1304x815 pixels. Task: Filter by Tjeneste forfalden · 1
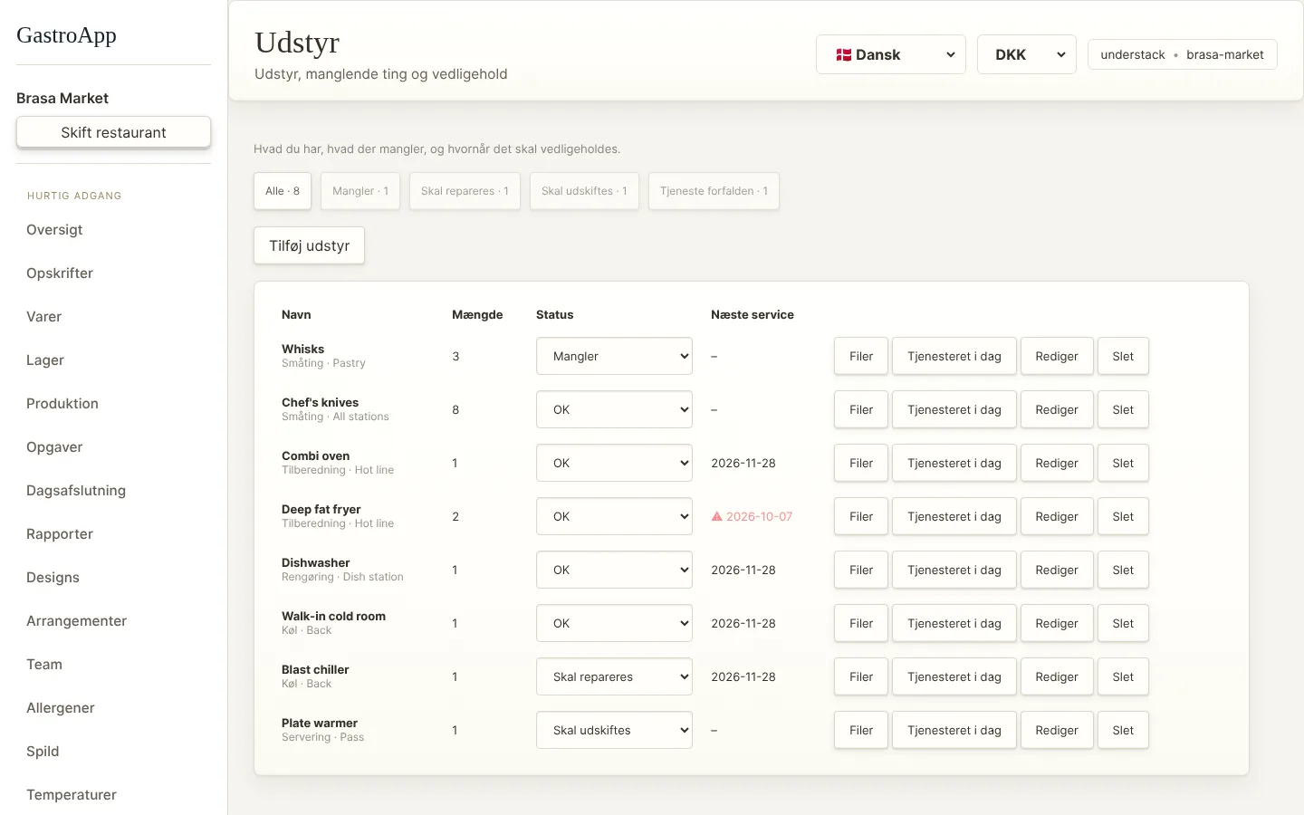coord(714,191)
